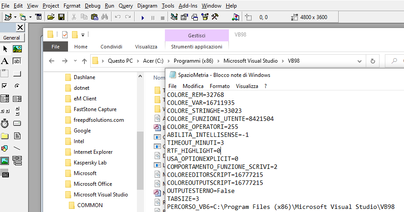Select the DirListBox folder control in toolbox
Screen dimensions: 404x212
[4, 136]
